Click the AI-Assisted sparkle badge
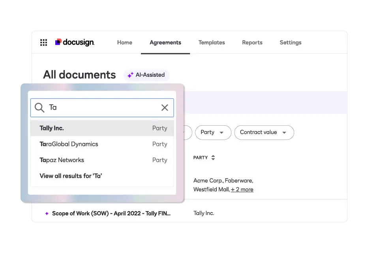The image size is (379, 253). [146, 75]
